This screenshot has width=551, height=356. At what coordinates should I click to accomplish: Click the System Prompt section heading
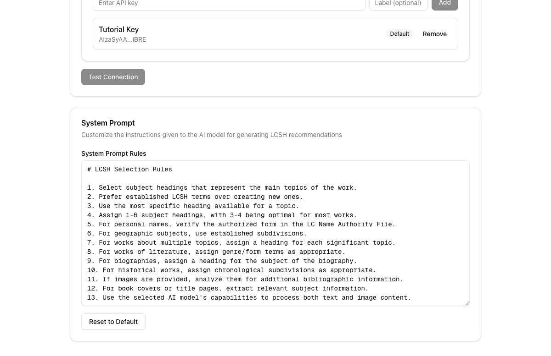tap(108, 123)
